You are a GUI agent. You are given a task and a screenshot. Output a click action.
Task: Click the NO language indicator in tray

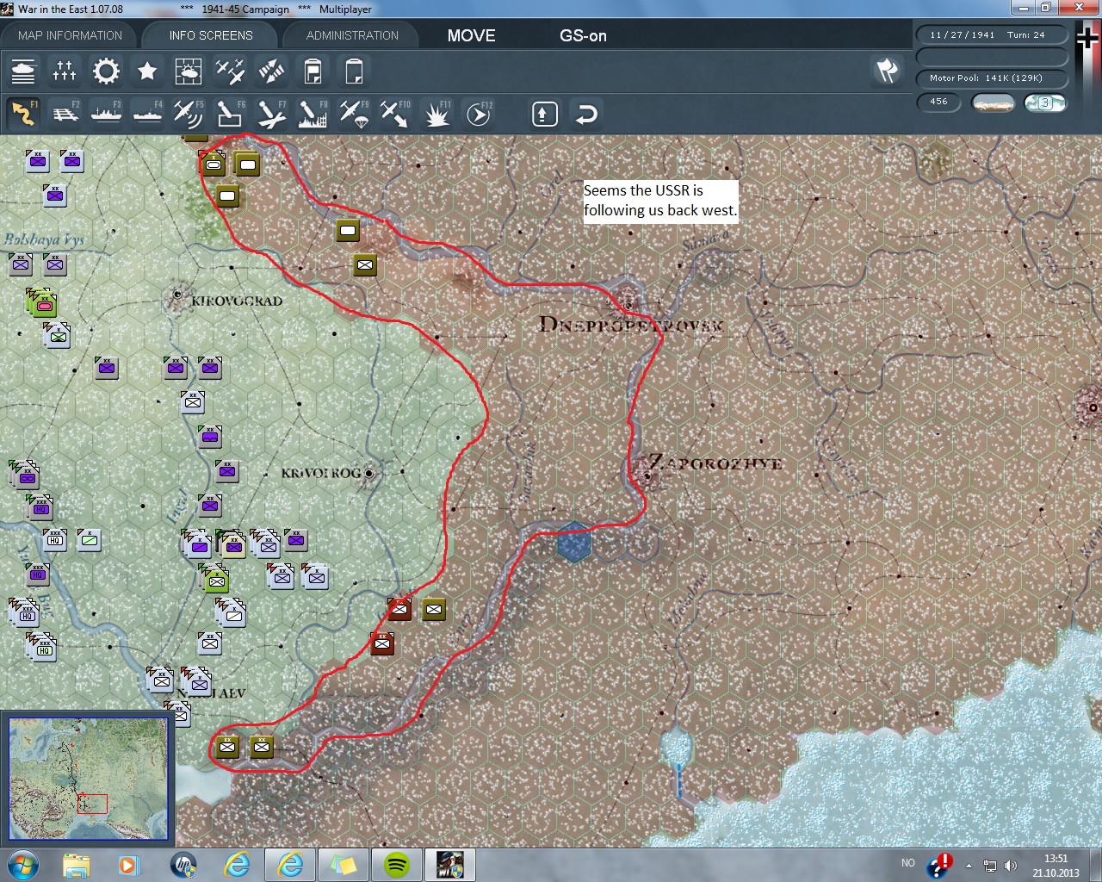click(908, 863)
